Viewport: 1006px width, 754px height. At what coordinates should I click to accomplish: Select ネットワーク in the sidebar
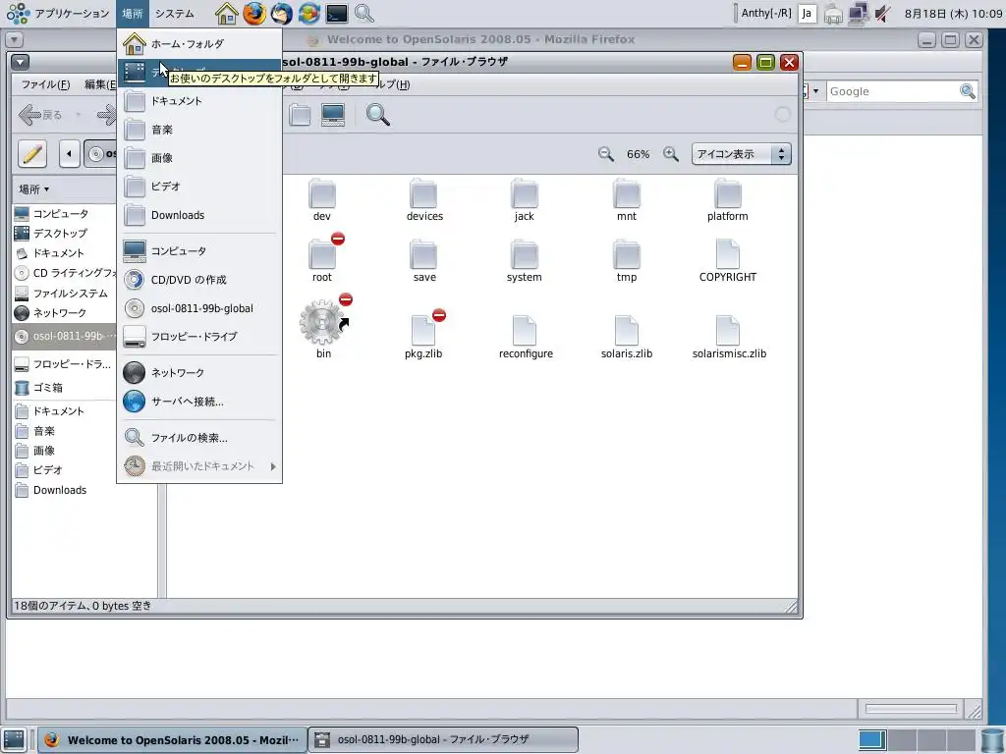[x=60, y=313]
